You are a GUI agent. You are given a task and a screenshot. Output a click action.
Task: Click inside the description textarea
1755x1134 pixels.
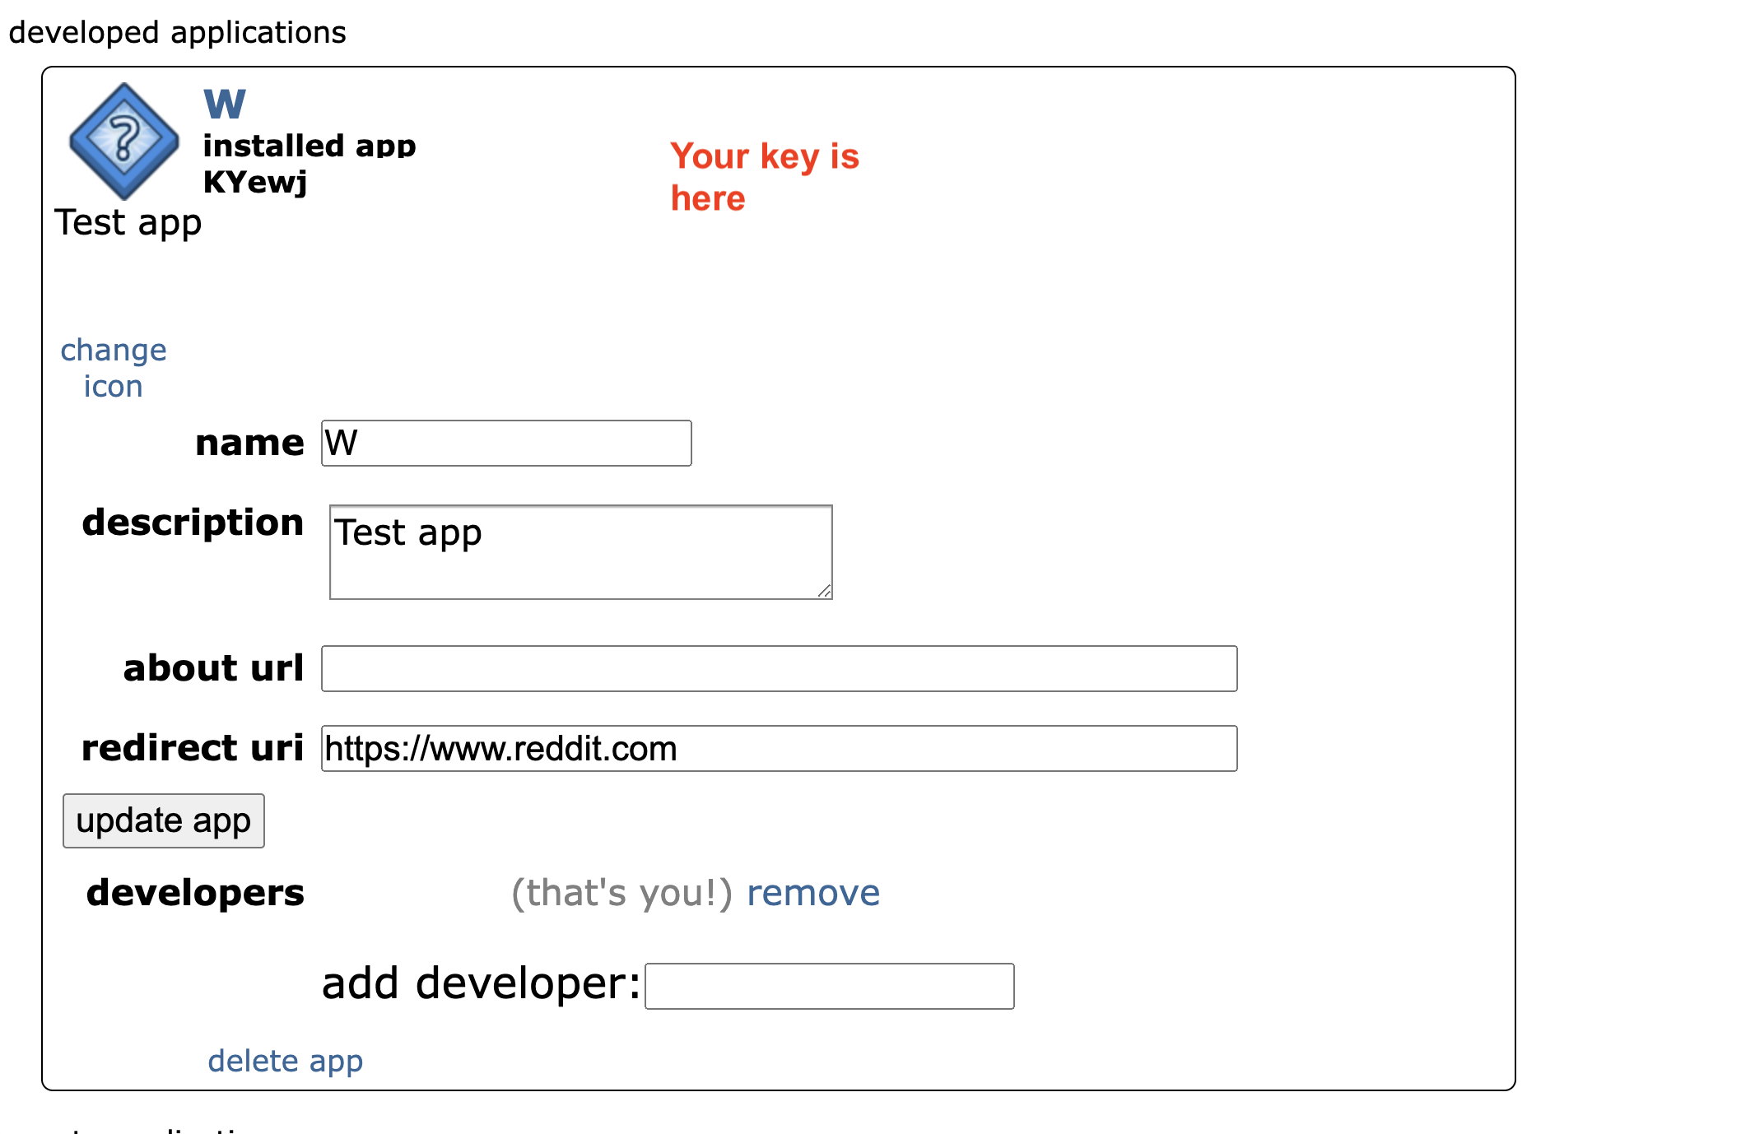point(580,551)
